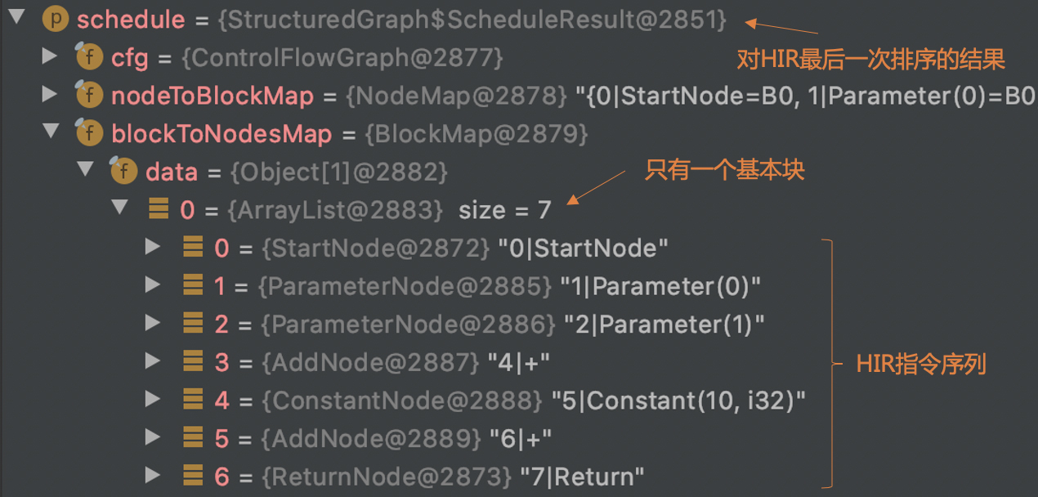1038x497 pixels.
Task: Click the field icon beside nodeToBlockMap
Action: pyautogui.click(x=89, y=96)
